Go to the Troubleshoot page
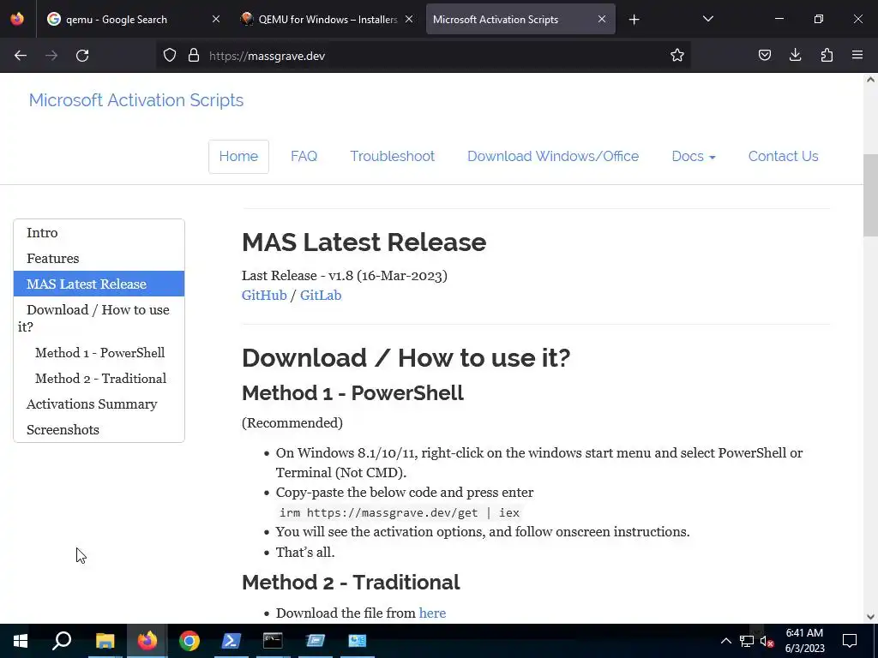The width and height of the screenshot is (878, 658). tap(392, 157)
